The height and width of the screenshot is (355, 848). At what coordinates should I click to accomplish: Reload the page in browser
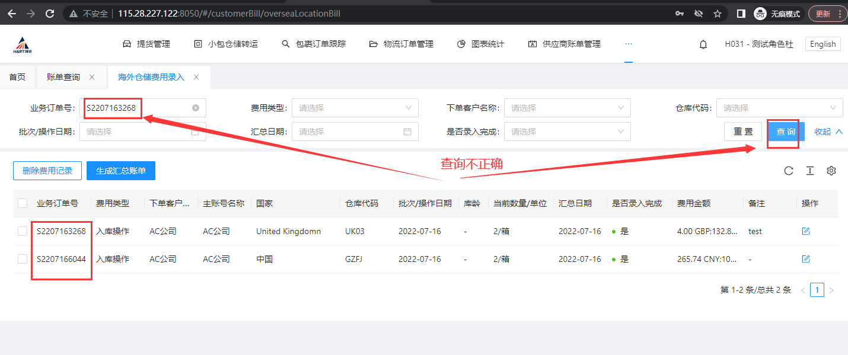tap(50, 14)
